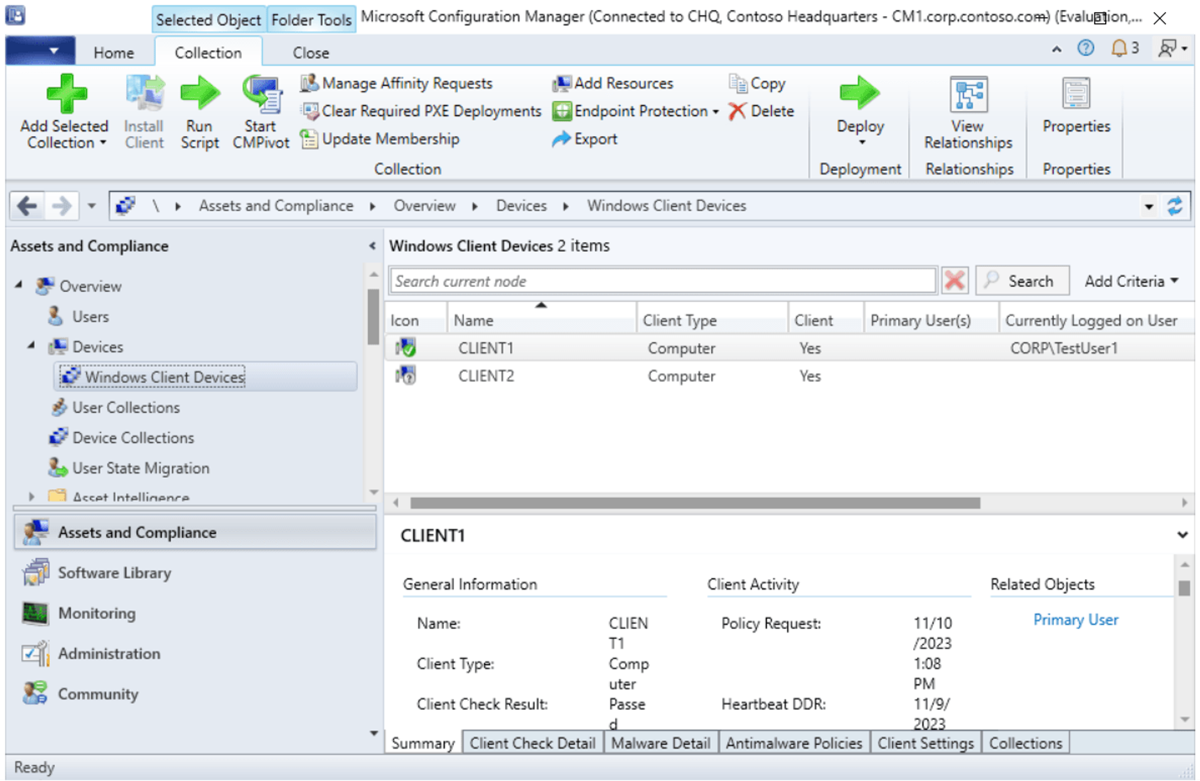Switch to Client Settings tab
The image size is (1200, 781).
click(x=926, y=744)
